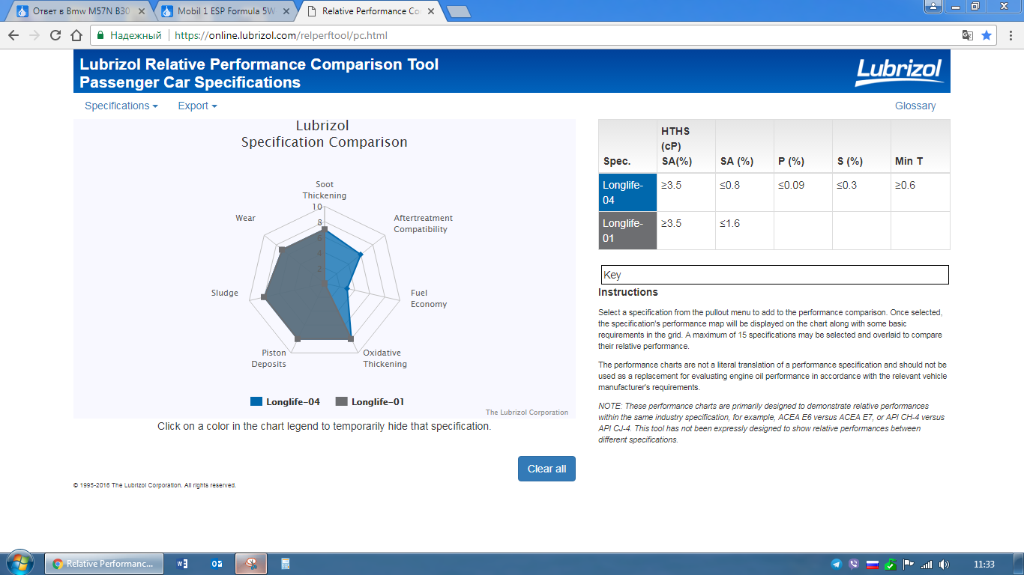1024x575 pixels.
Task: Click the Viber tray icon
Action: pos(855,564)
